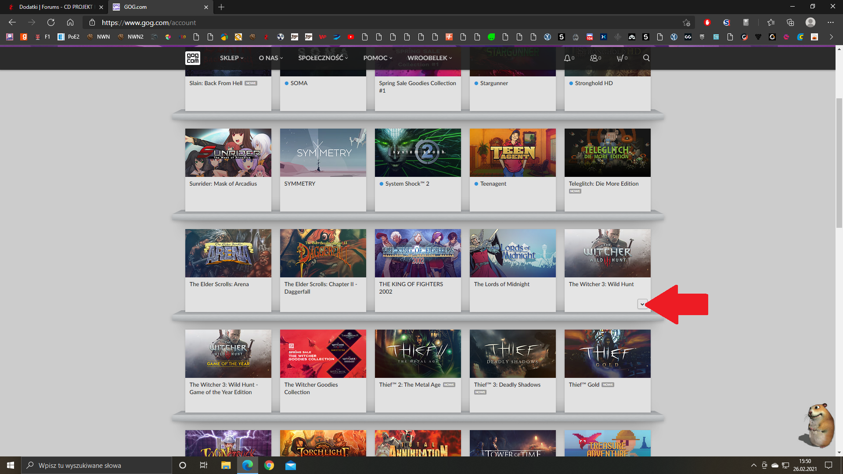Click the browser back arrow

12,22
